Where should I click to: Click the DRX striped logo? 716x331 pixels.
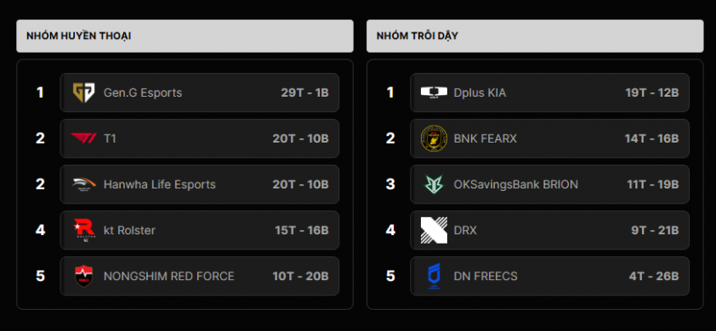[434, 230]
